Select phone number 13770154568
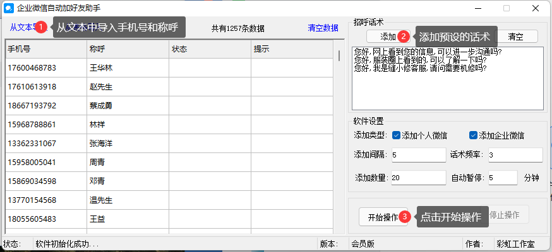Image resolution: width=552 pixels, height=252 pixels. point(32,200)
